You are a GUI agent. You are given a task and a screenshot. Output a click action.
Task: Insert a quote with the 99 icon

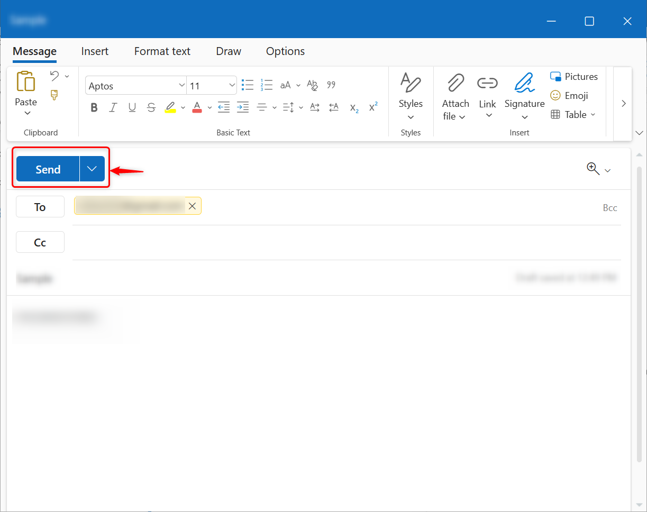coord(332,85)
